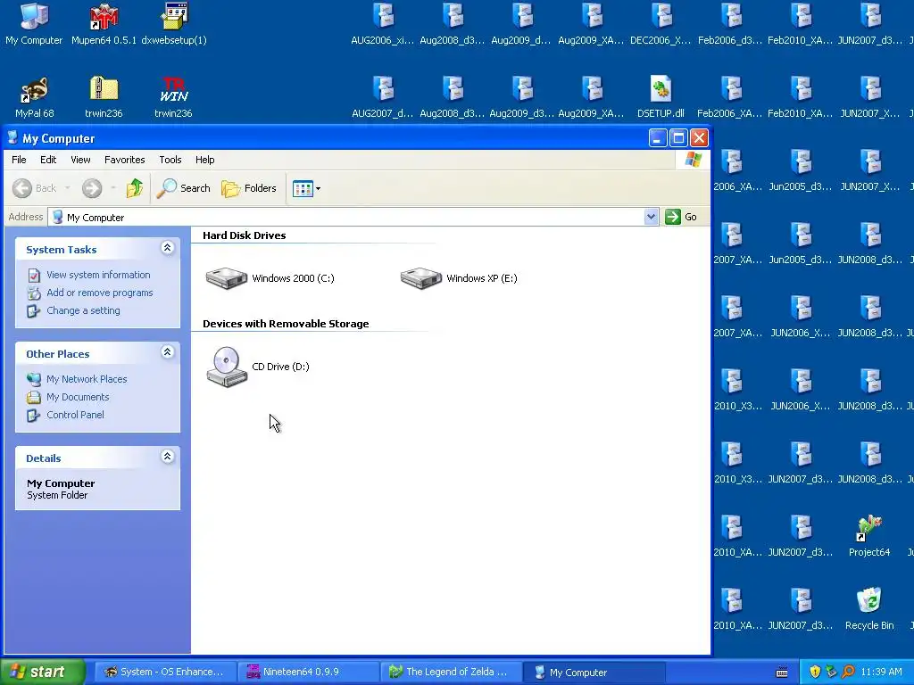Screen dimensions: 914x685
Task: Open the Help menu
Action: pyautogui.click(x=204, y=160)
